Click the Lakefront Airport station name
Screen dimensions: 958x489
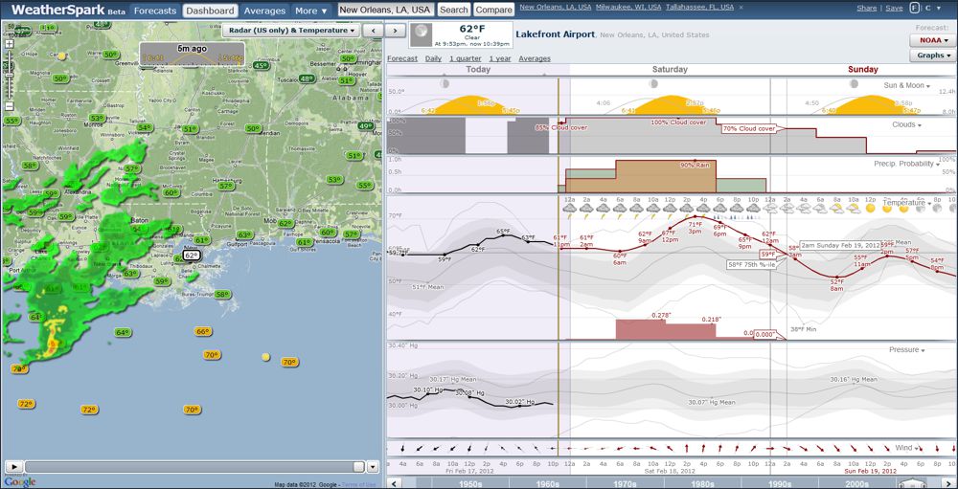point(555,34)
